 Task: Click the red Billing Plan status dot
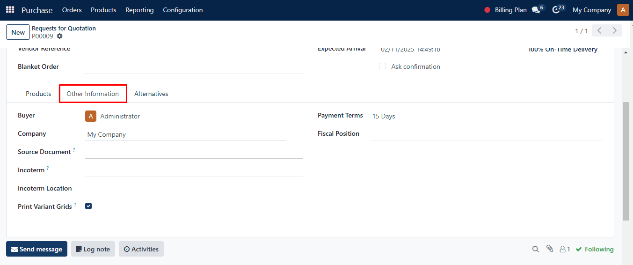pyautogui.click(x=487, y=10)
